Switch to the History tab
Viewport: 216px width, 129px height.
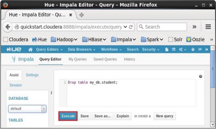tap(130, 59)
